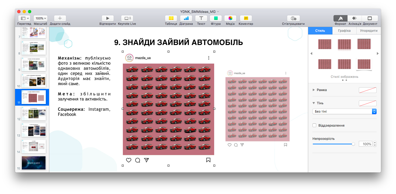Apply the first image style thumbnail

325,44
